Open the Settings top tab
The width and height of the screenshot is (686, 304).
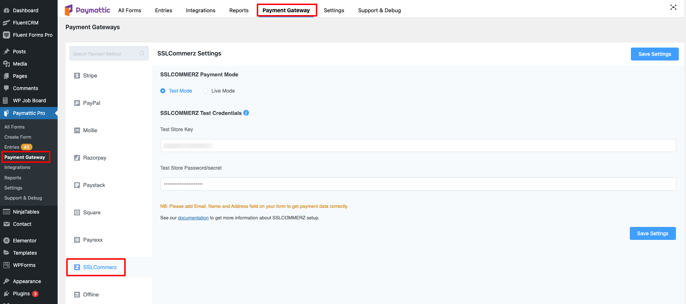[334, 10]
